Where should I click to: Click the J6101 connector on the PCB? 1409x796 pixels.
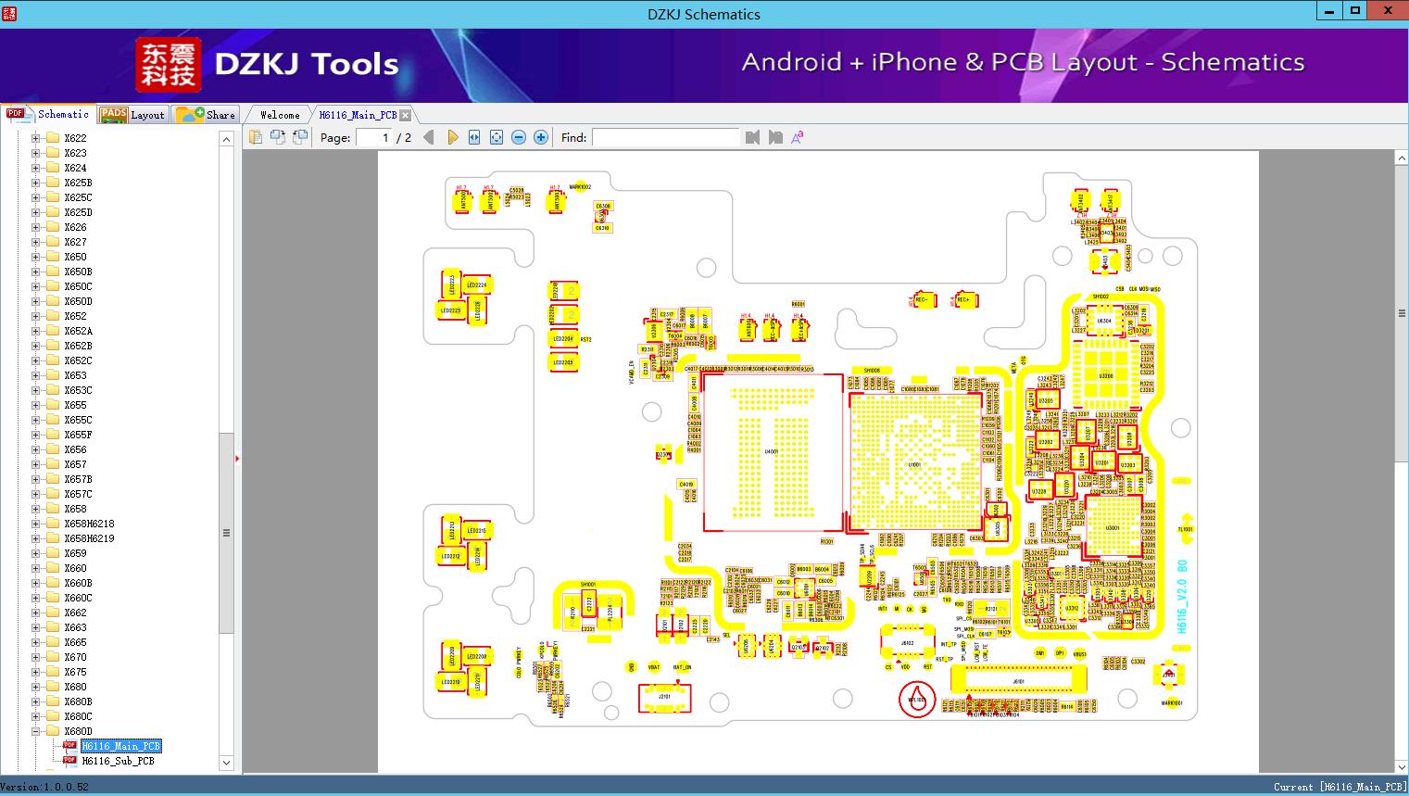coord(1019,679)
